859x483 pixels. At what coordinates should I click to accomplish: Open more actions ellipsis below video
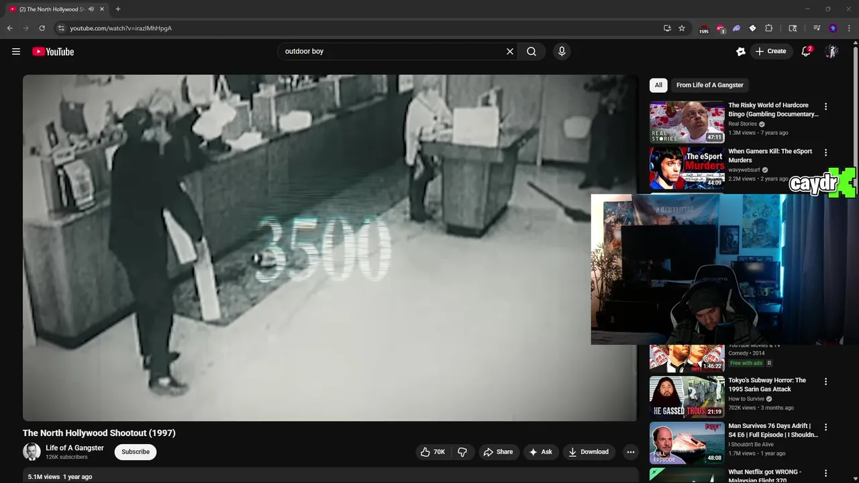(x=630, y=452)
